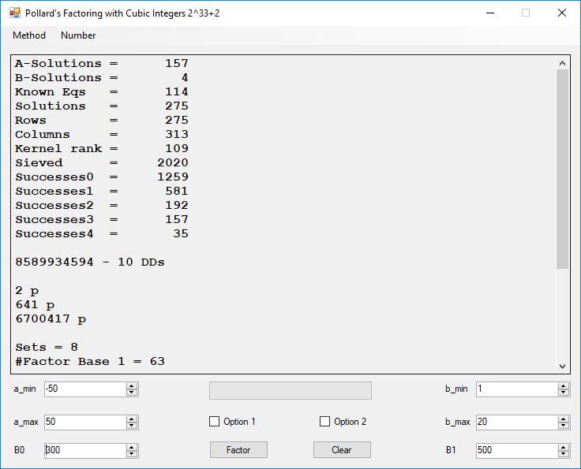Screen dimensions: 581x469
Task: Click the 'Solutions = 275' line
Action: 102,106
